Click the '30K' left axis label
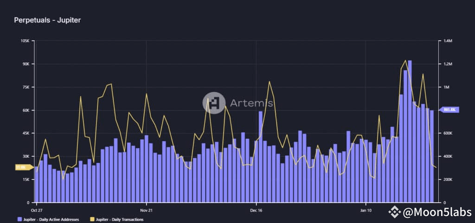This screenshot has width=475, height=223. coord(26,156)
